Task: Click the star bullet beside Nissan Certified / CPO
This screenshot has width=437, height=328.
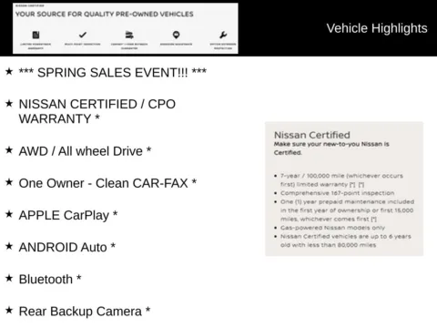Action: pos(9,104)
